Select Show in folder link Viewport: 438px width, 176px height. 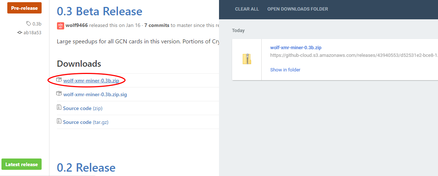[x=285, y=70]
